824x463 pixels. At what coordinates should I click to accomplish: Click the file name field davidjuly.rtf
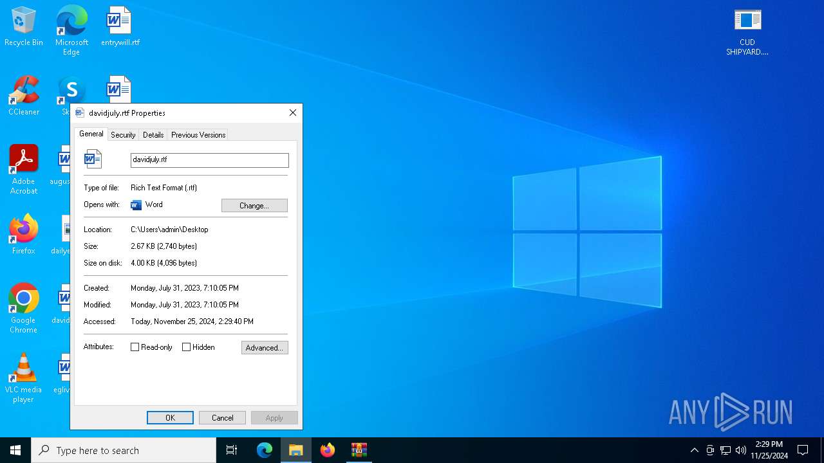(210, 160)
